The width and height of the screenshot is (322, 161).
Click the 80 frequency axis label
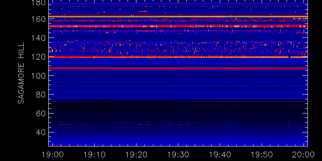(40, 95)
